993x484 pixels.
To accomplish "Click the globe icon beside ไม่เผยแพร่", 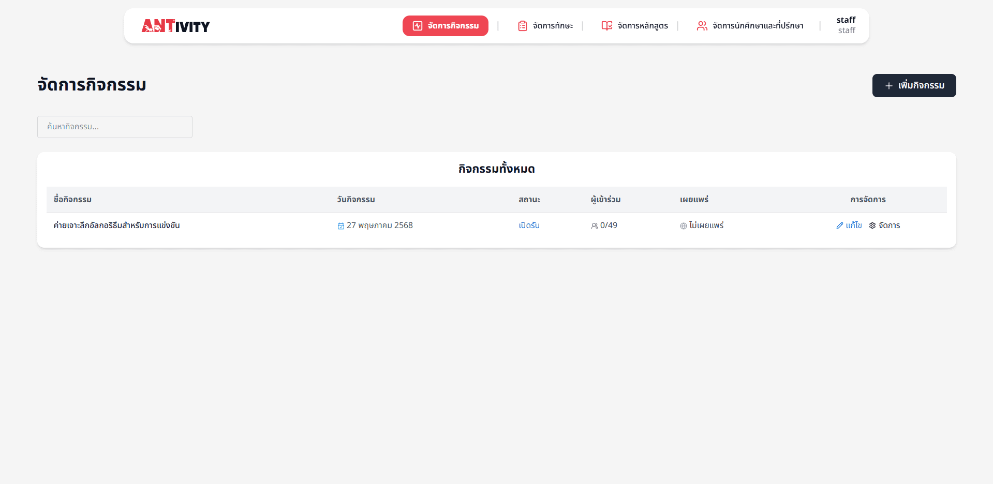I will point(683,226).
